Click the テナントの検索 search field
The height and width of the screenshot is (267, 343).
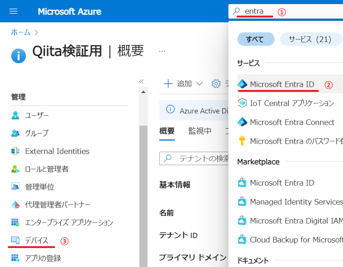(x=194, y=158)
